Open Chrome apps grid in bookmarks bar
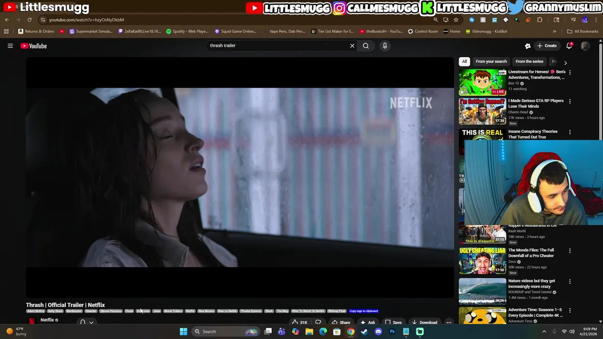Viewport: 603px width, 339px height. 6,32
